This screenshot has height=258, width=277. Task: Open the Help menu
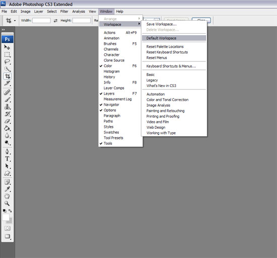119,12
